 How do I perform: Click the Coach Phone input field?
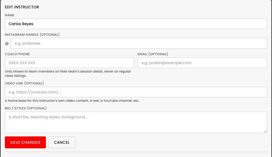pyautogui.click(x=69, y=63)
